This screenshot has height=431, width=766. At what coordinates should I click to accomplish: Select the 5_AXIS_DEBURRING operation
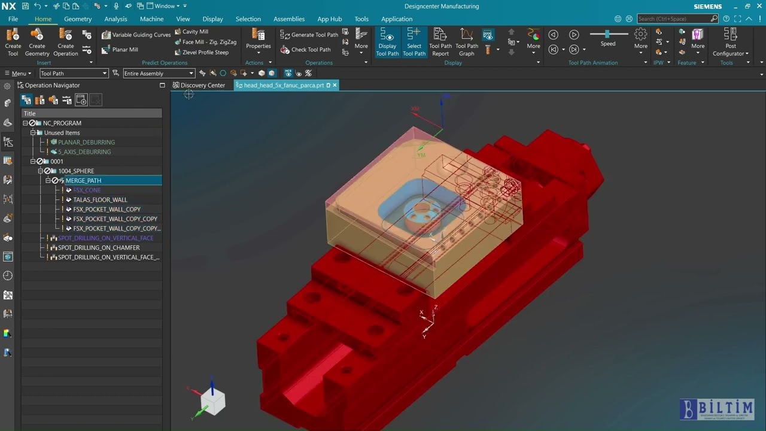[84, 152]
